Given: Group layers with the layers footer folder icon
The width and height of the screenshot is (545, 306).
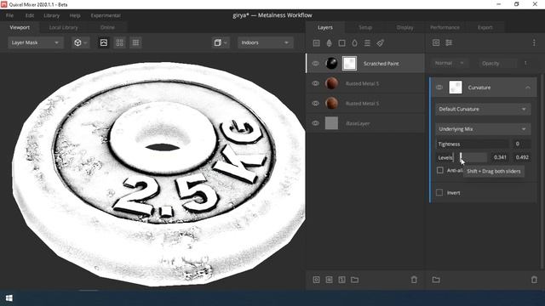Looking at the screenshot, I should tap(354, 280).
